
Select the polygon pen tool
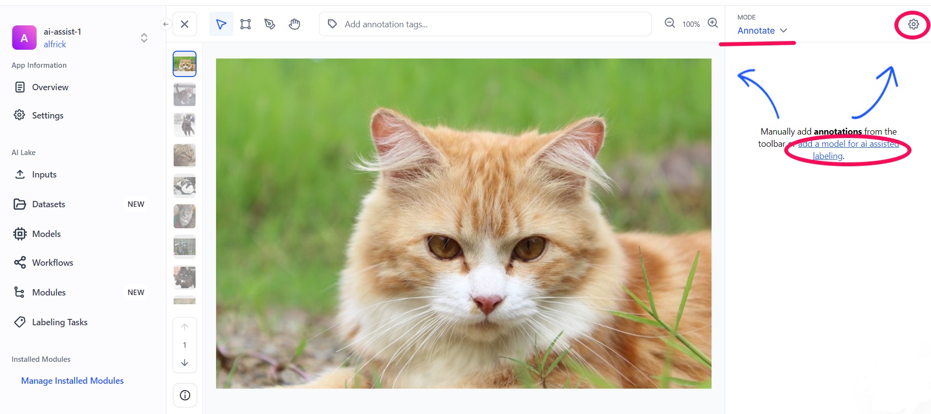point(270,24)
